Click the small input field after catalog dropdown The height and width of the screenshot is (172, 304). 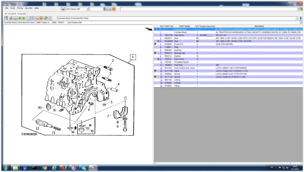96,9
